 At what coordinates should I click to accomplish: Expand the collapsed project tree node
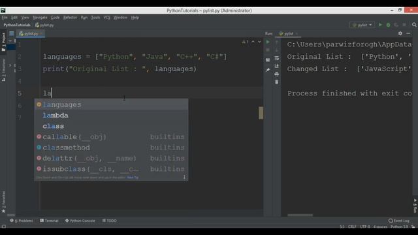pyautogui.click(x=10, y=65)
